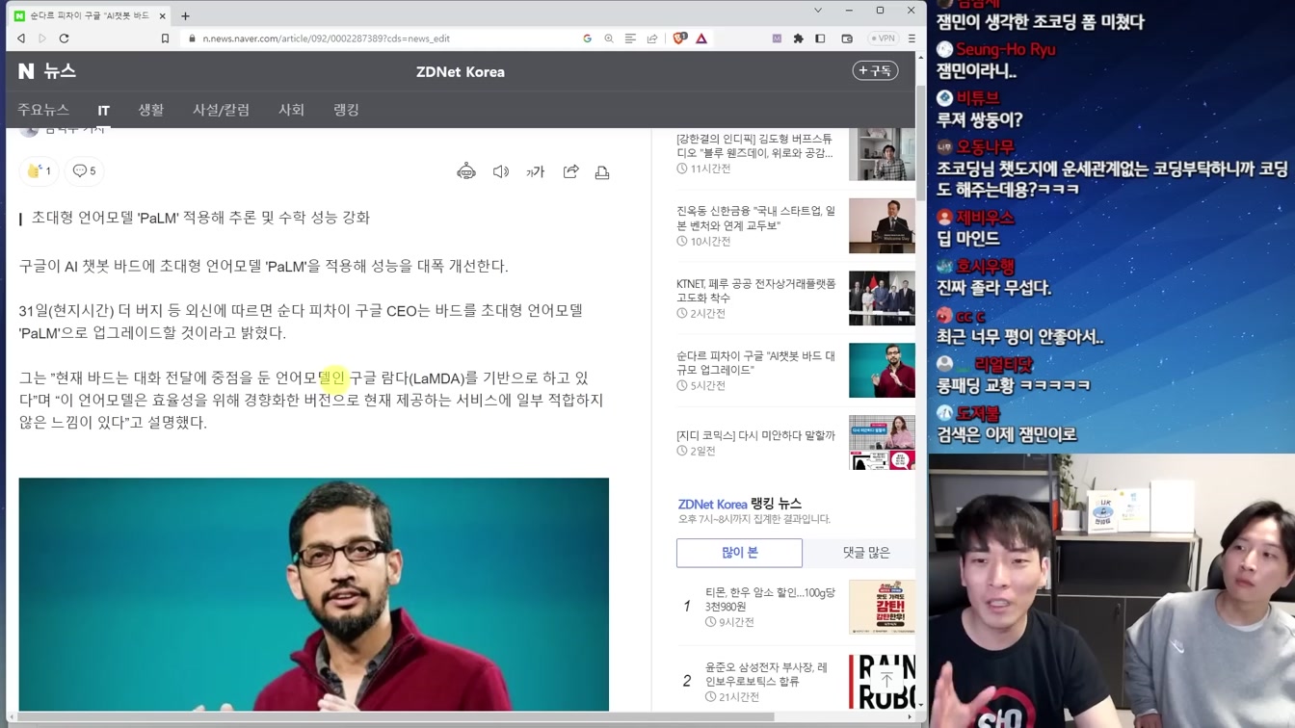This screenshot has height=728, width=1295.
Task: Click the ZDNet Korea header title
Action: click(461, 71)
